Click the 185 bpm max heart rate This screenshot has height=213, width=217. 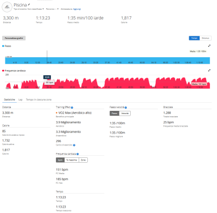(62, 179)
